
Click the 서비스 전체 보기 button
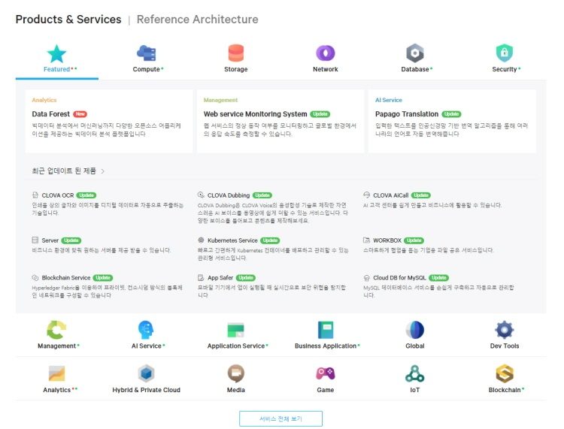point(280,418)
